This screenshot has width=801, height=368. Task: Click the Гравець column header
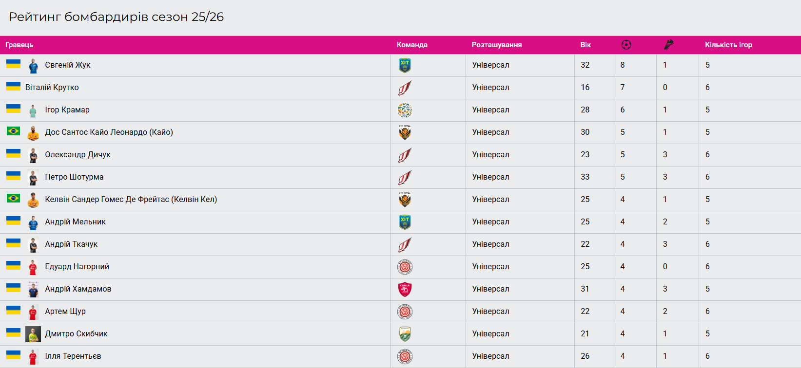(20, 45)
